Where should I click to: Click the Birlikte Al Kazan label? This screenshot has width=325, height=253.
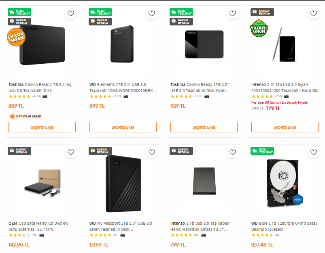25,116
